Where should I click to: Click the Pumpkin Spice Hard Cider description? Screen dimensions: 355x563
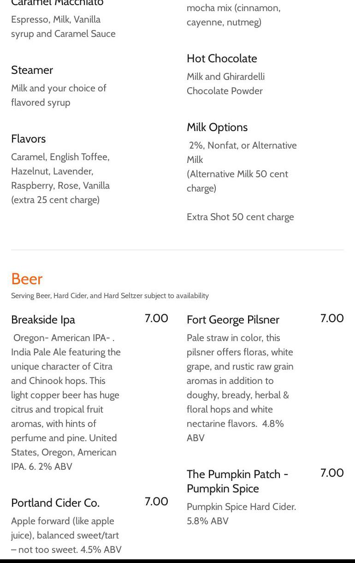241,514
